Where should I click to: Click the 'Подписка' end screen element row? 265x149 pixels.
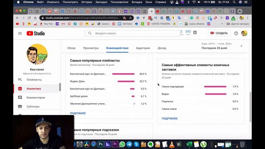(x=200, y=101)
